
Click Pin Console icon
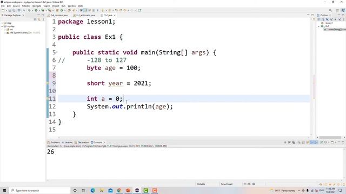point(322,142)
